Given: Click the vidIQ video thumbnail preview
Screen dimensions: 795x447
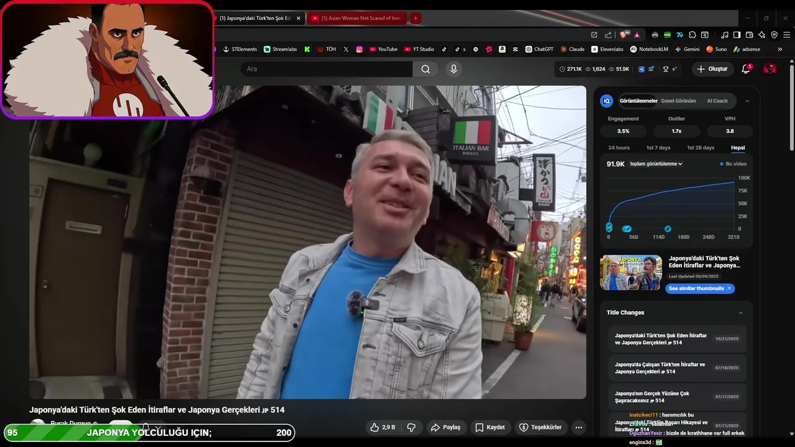Looking at the screenshot, I should coord(630,273).
